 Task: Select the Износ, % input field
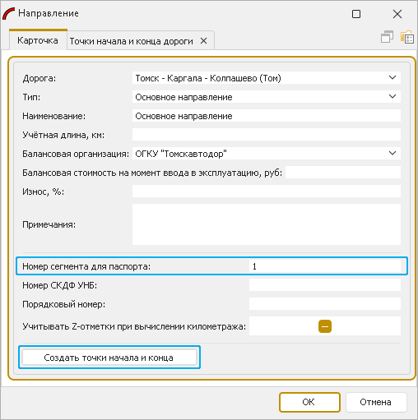(267, 192)
